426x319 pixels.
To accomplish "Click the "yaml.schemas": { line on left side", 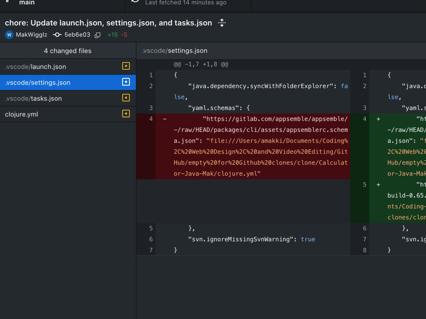I will click(219, 108).
